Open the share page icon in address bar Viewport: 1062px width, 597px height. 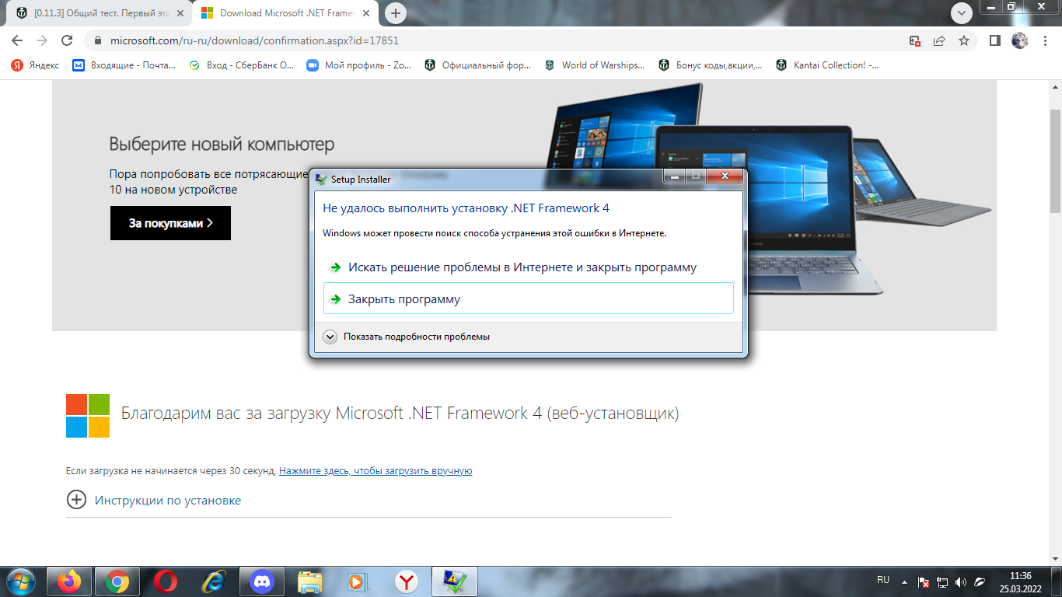(939, 40)
